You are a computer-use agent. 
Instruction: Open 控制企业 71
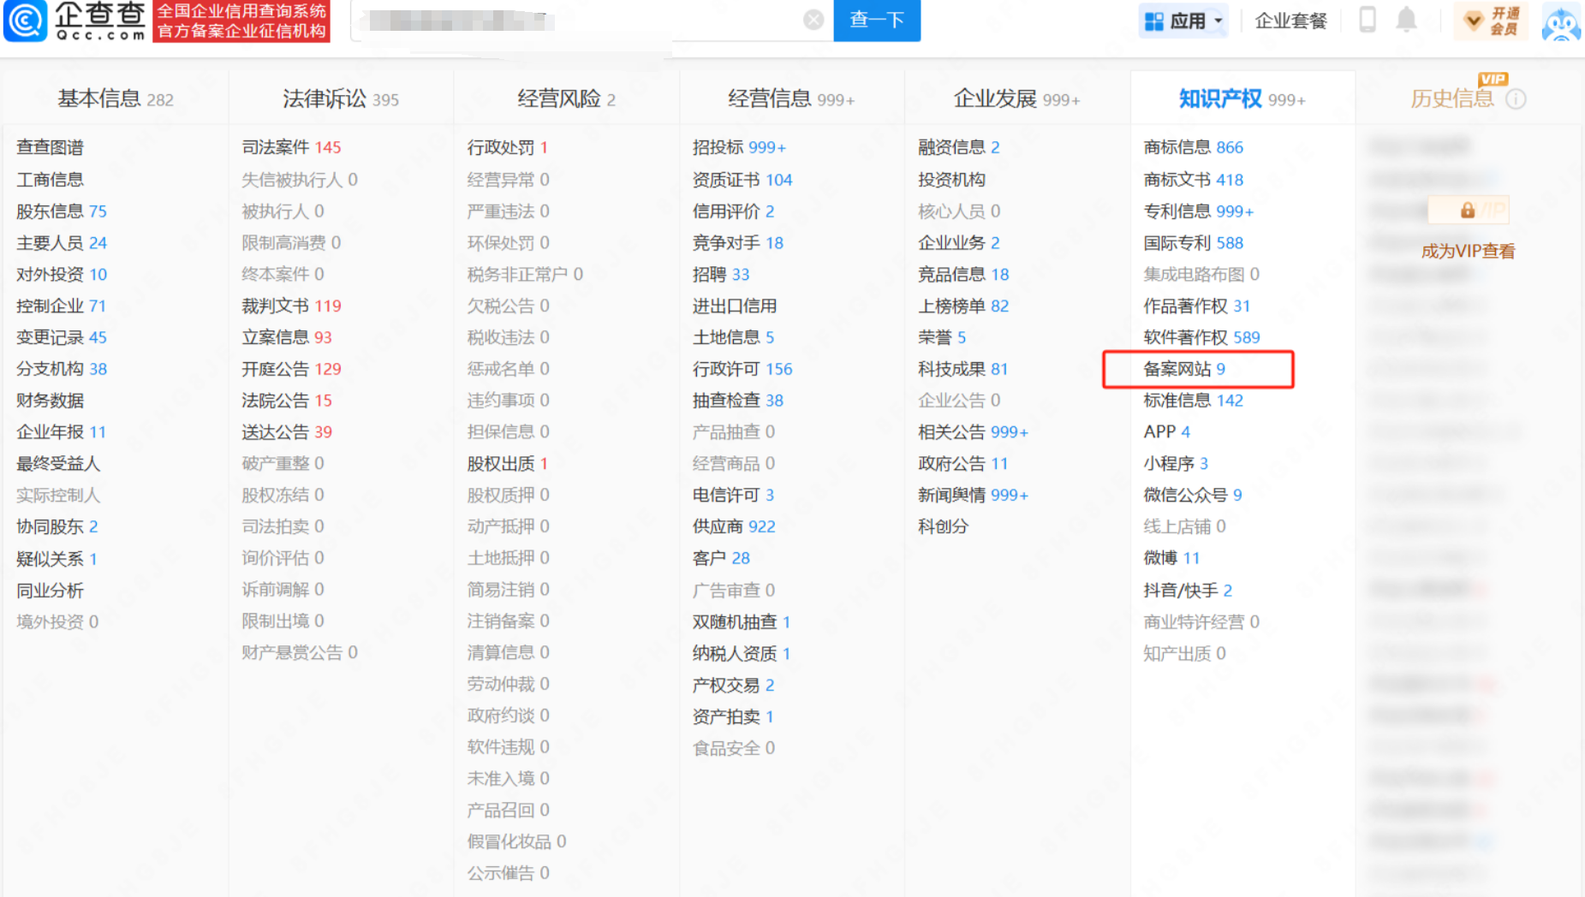coord(61,306)
